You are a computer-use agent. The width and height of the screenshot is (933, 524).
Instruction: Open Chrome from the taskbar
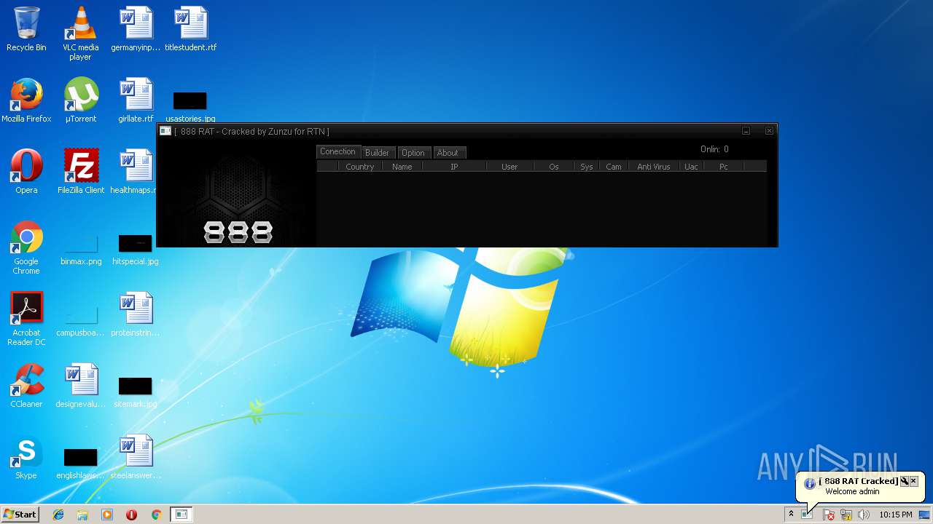point(156,515)
